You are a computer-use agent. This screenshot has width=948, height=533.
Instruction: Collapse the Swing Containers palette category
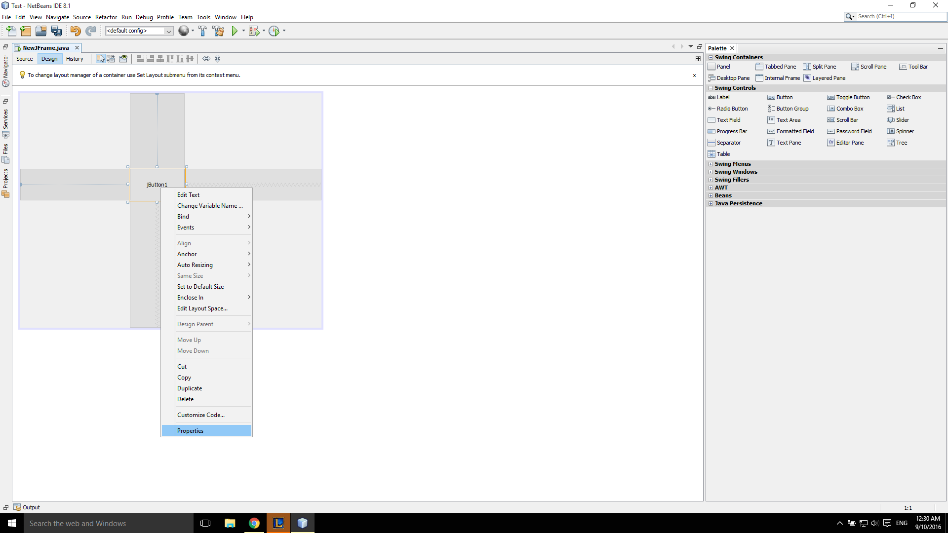711,58
